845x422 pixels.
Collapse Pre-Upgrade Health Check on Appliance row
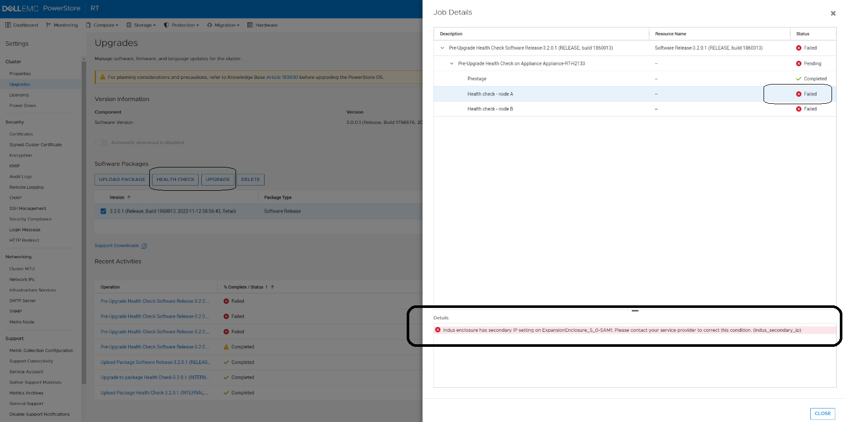pos(452,64)
